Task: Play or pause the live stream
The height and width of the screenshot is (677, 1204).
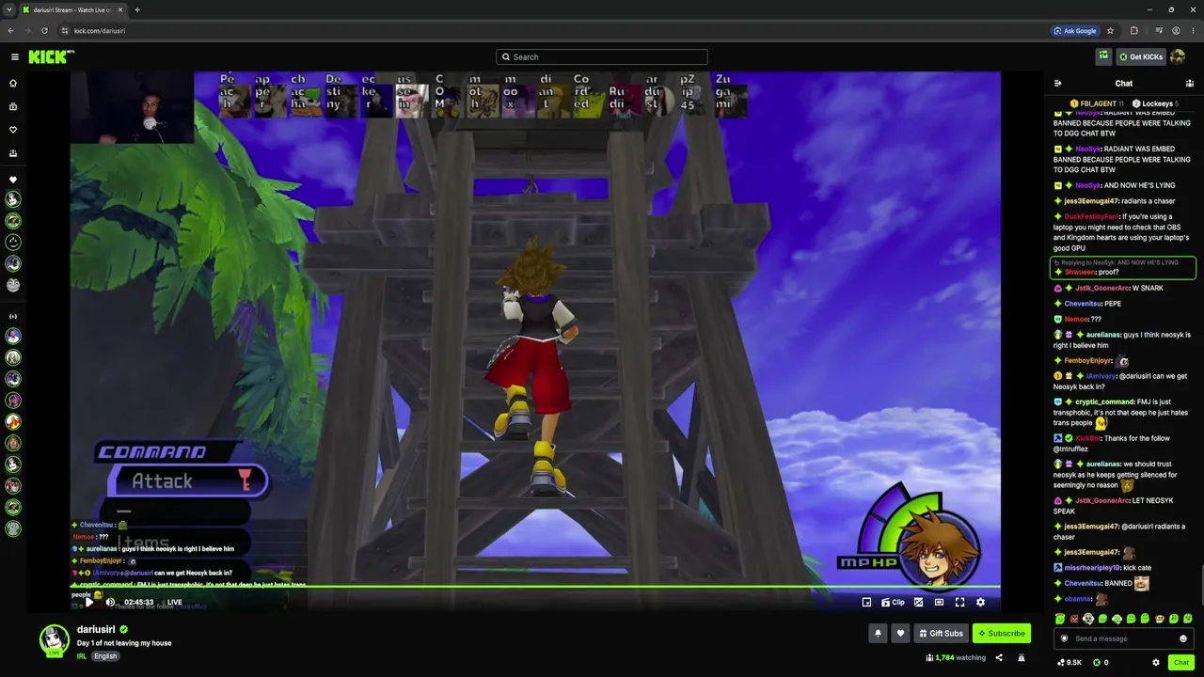Action: tap(89, 603)
